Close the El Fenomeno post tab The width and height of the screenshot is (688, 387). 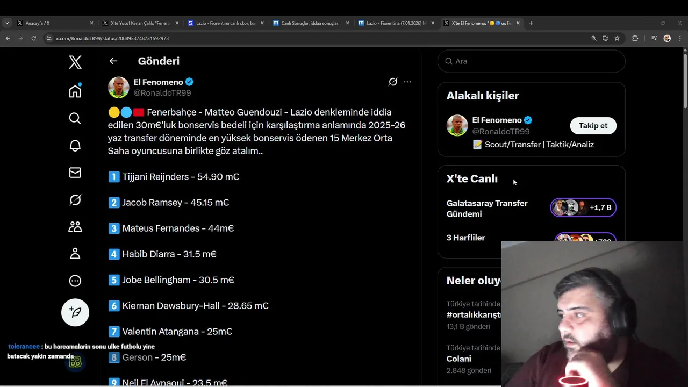click(518, 23)
